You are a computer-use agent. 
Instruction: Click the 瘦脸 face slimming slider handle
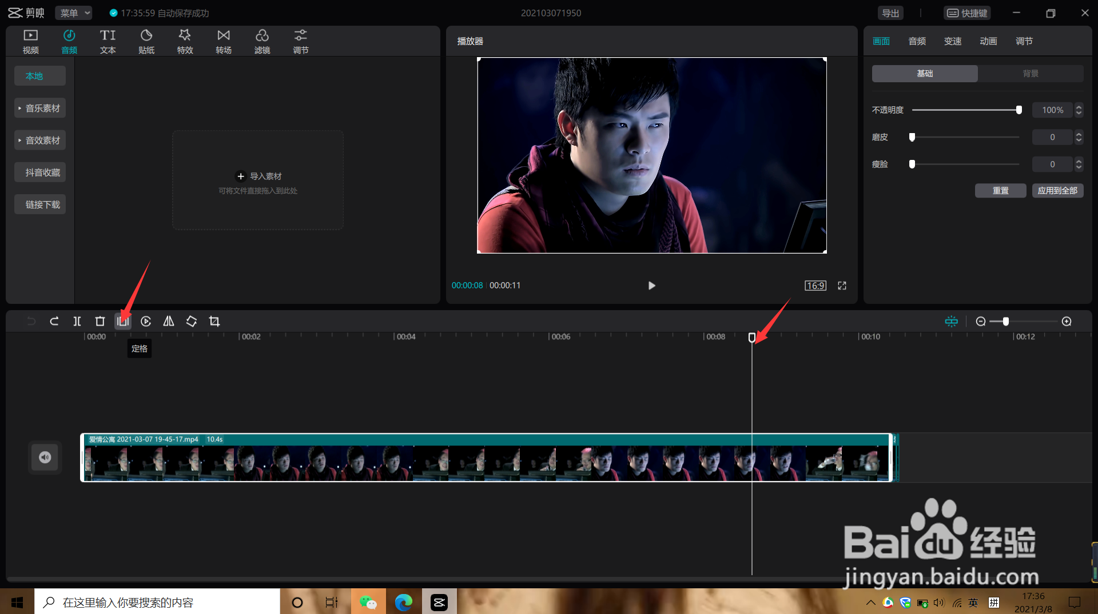pos(912,164)
